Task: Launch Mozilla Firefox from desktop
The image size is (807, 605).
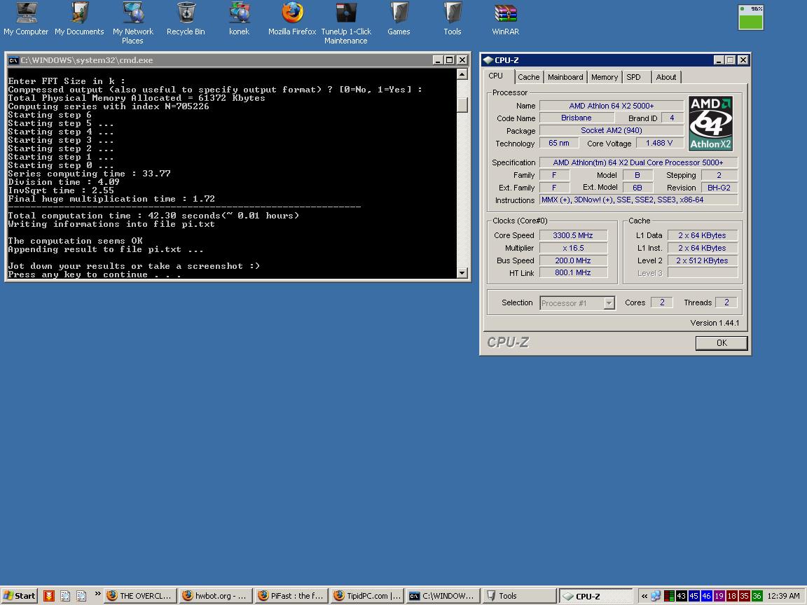Action: (292, 19)
